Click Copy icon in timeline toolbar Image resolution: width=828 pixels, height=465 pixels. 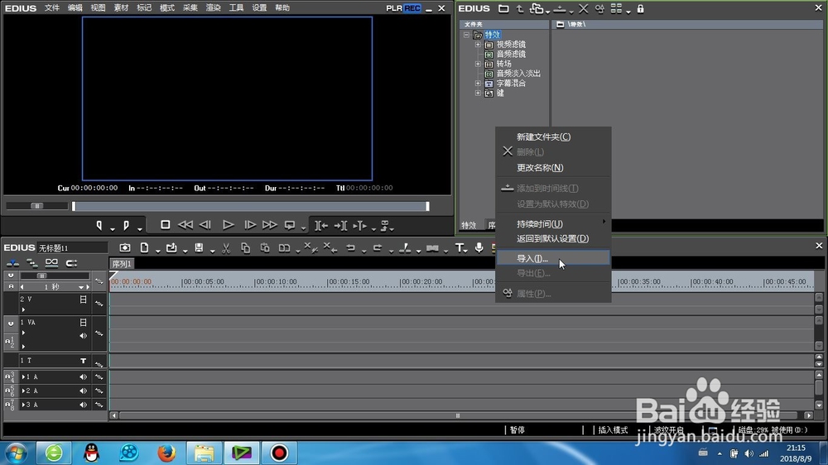click(x=246, y=247)
